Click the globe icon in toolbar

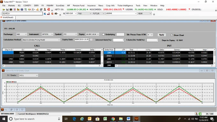point(29,9)
